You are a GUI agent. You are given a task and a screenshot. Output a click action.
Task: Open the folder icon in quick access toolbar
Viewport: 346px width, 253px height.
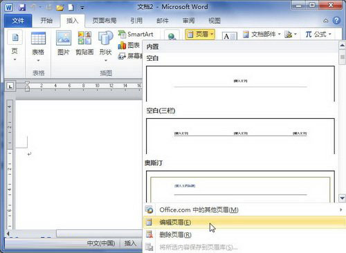(x=60, y=8)
